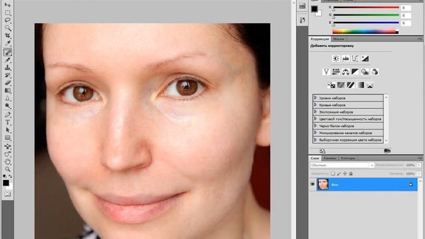425x239 pixels.
Task: Select the Brush tool in toolbox
Action: [x=7, y=60]
